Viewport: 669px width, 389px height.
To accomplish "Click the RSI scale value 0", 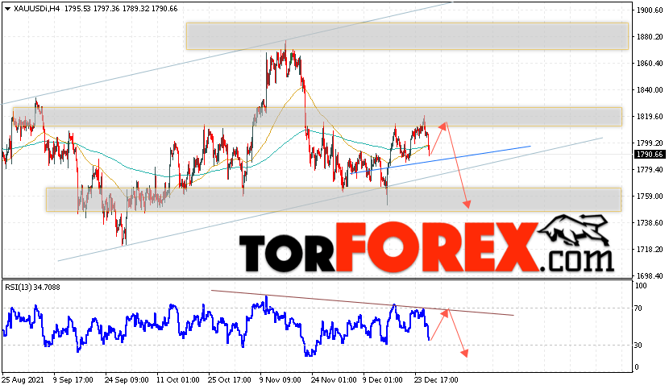I will (x=637, y=366).
